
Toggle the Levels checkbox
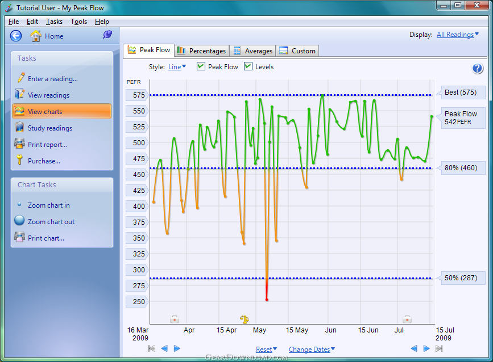248,66
